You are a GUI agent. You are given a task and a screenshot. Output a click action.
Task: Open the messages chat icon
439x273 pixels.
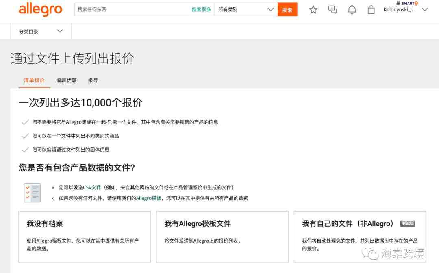(x=333, y=10)
